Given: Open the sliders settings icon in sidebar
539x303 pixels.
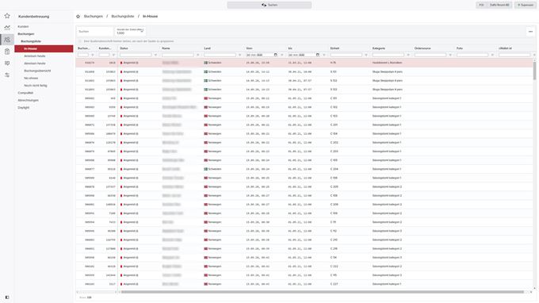Looking at the screenshot, I should [7, 75].
